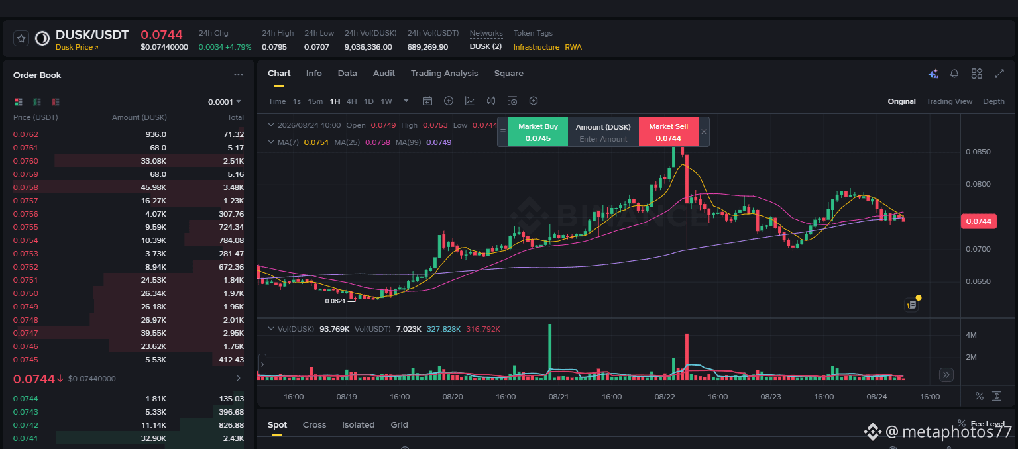Toggle percentage scale on price axis
The width and height of the screenshot is (1018, 449).
[x=980, y=396]
